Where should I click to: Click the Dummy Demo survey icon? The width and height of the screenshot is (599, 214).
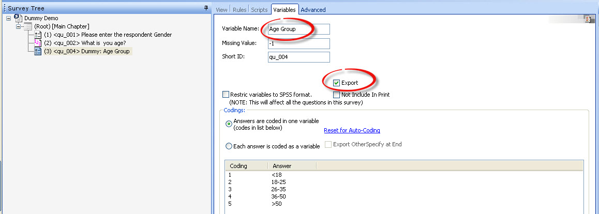point(18,18)
